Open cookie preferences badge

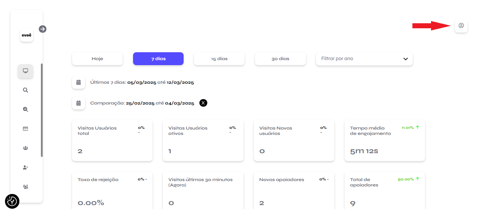(x=12, y=201)
